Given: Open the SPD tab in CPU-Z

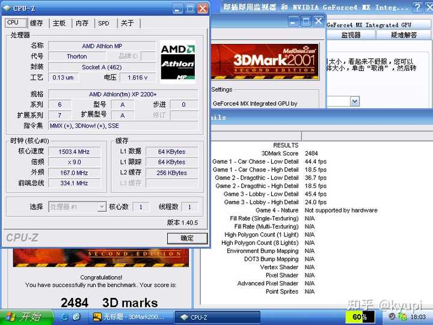Looking at the screenshot, I should (x=104, y=23).
